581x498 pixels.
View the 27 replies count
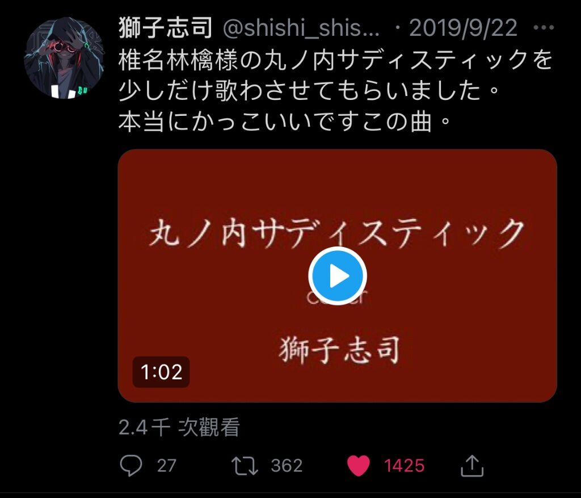(x=166, y=466)
